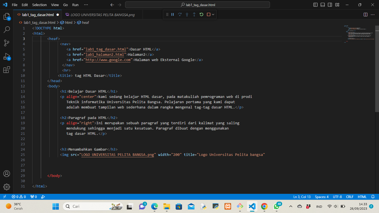Open the Source Control view
This screenshot has width=379, height=213.
(7, 43)
